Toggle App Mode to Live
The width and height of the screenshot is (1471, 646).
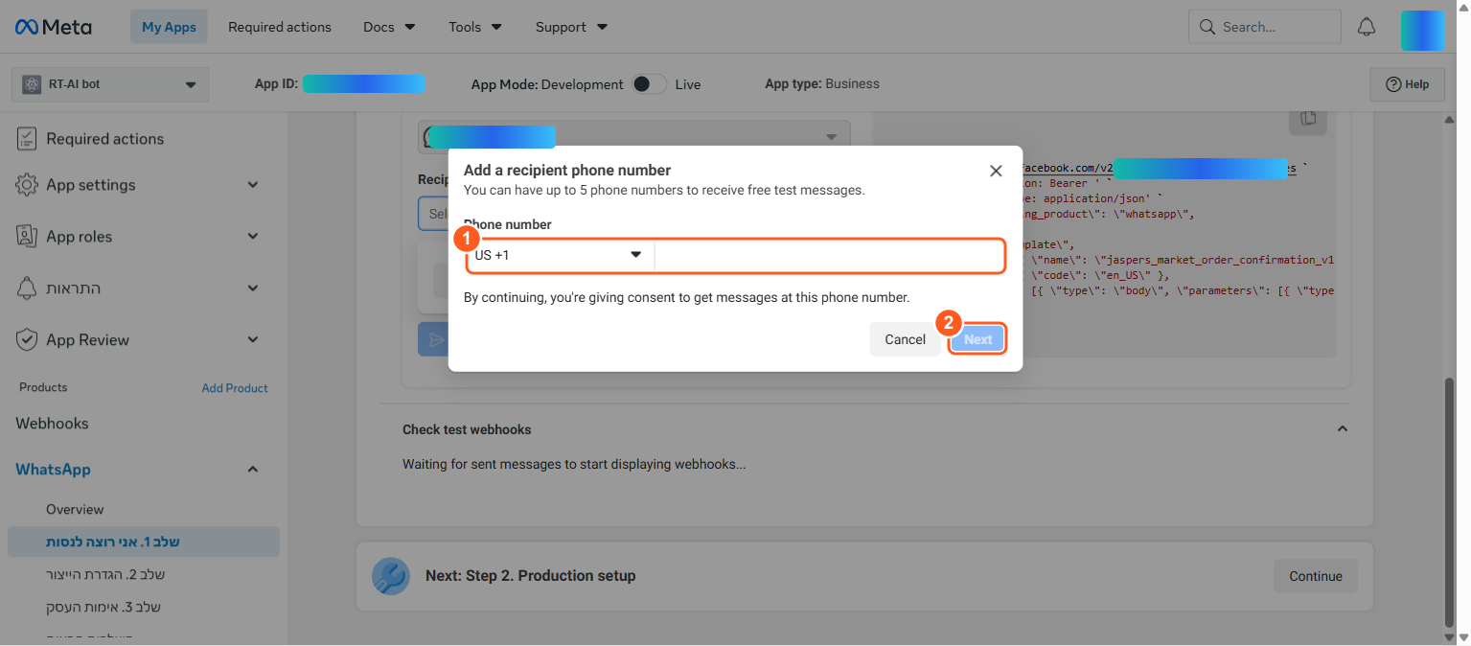coord(649,84)
